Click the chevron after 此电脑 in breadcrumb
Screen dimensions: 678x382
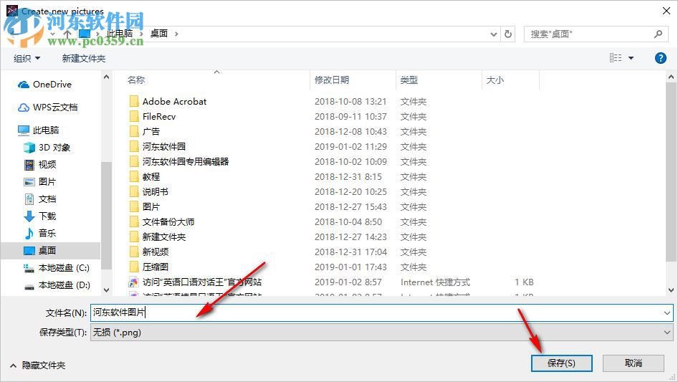(x=141, y=34)
